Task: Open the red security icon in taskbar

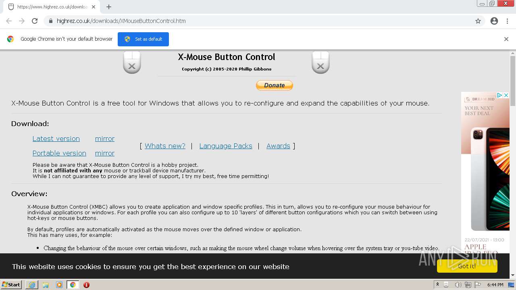Action: tap(86, 285)
